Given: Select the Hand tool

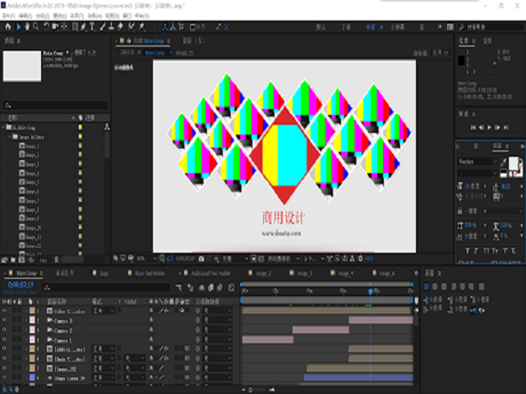Looking at the screenshot, I should pyautogui.click(x=27, y=27).
